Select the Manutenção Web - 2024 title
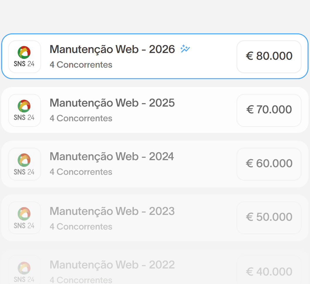Image resolution: width=310 pixels, height=284 pixels. [112, 156]
